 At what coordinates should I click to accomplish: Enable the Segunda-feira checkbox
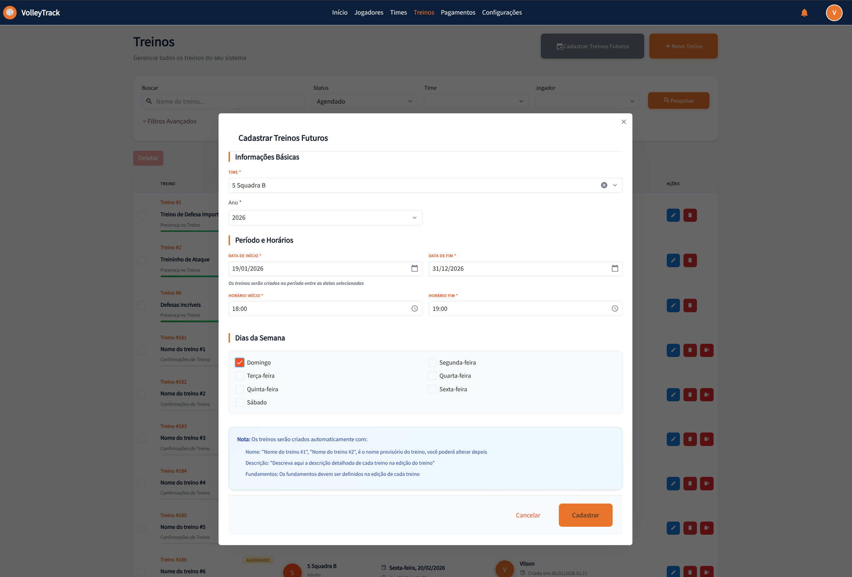[432, 362]
